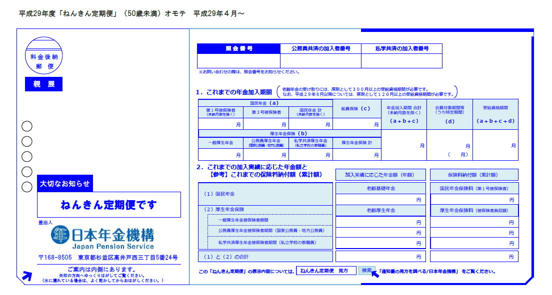Click the 国民年金保険料（第1号被保険者） header
552x295 pixels.
474,189
